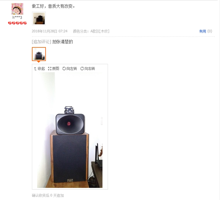Viewport: 220px width, 200px height.
Task: Mark the review as 有用
Action: coord(203,31)
